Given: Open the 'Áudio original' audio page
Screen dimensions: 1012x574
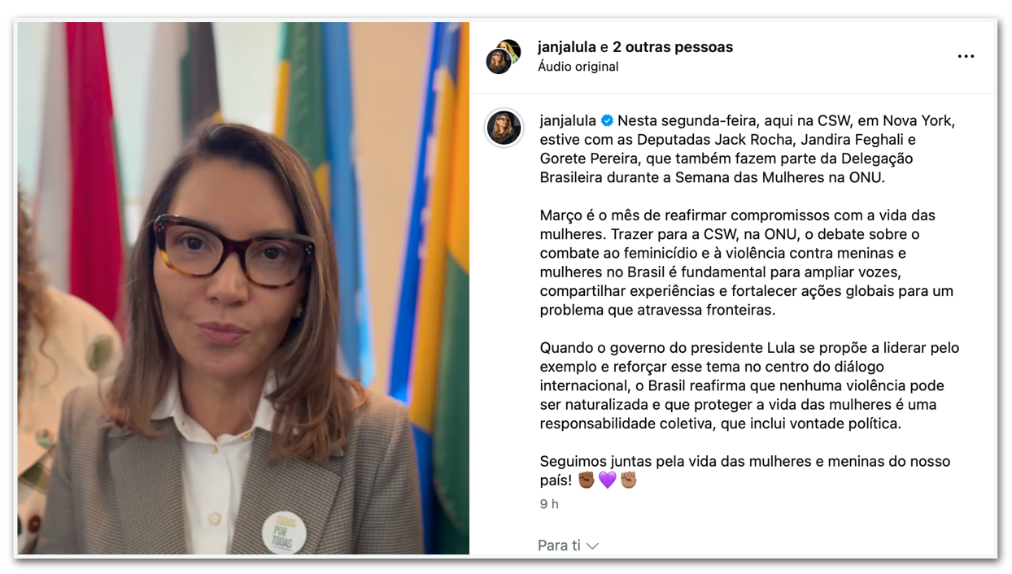Looking at the screenshot, I should pyautogui.click(x=578, y=67).
